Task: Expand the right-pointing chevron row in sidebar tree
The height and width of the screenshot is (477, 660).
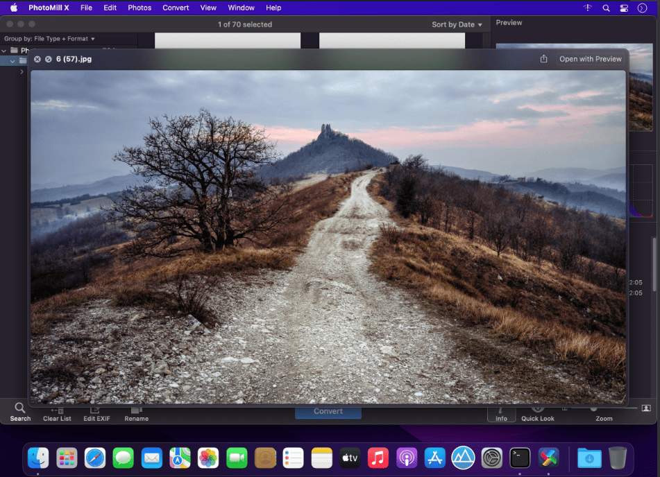Action: tap(22, 72)
